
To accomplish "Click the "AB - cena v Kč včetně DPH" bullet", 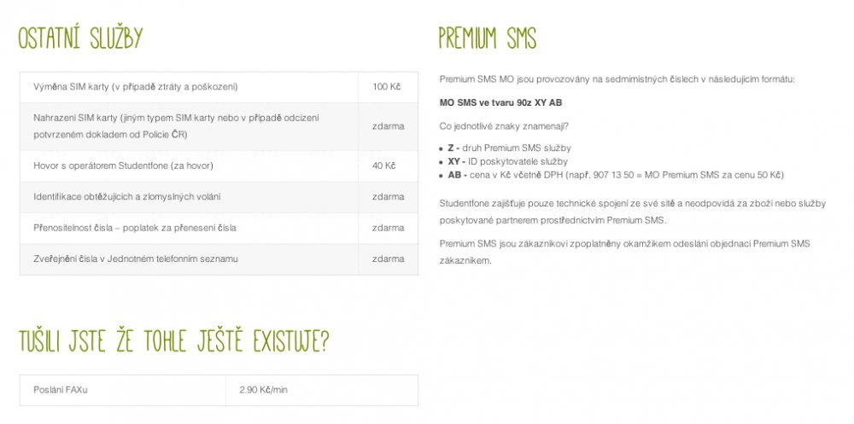I will tap(615, 175).
